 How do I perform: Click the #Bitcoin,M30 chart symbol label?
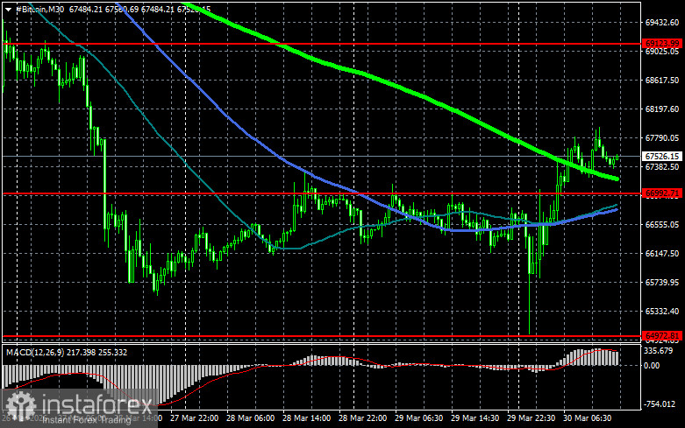click(x=39, y=9)
